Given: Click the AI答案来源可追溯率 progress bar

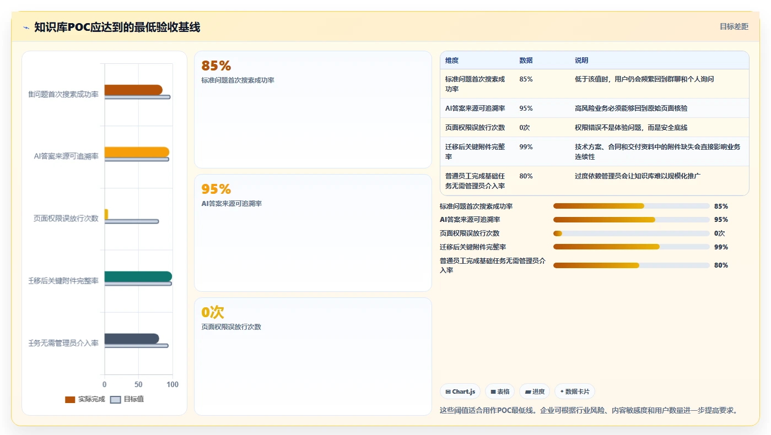Looking at the screenshot, I should pos(631,220).
